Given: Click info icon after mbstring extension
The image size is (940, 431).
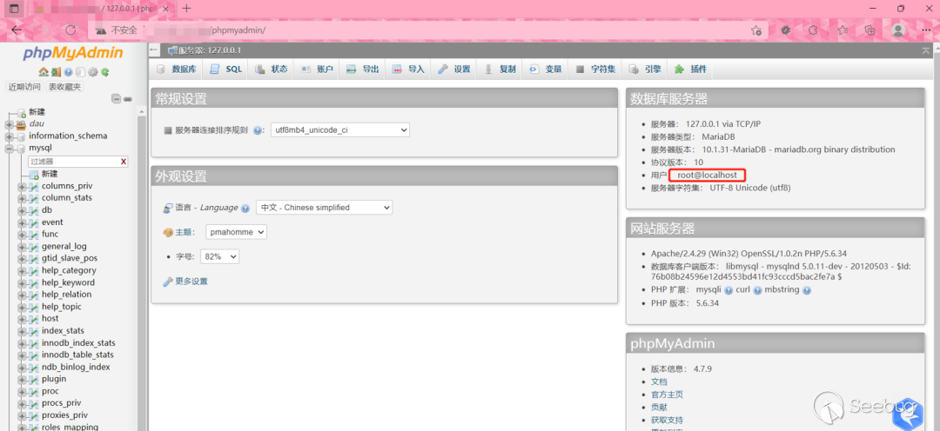Looking at the screenshot, I should (x=806, y=290).
